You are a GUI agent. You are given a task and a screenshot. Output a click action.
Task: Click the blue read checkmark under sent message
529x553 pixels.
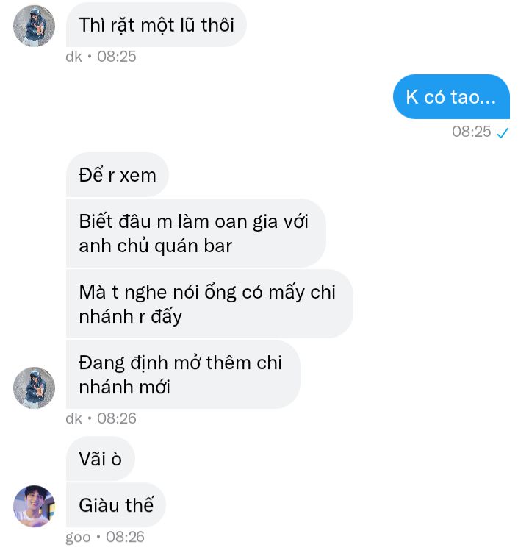[503, 132]
